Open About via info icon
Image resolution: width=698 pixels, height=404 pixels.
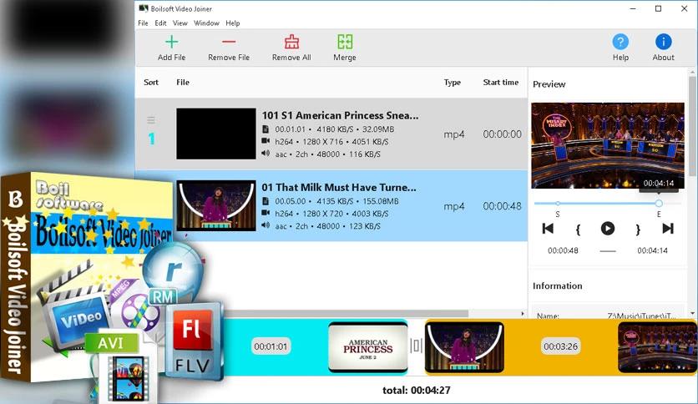coord(663,42)
